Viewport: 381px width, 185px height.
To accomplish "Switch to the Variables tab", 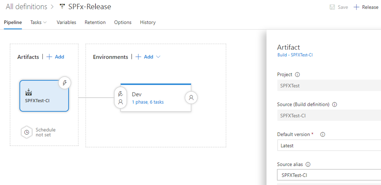I will [x=66, y=22].
